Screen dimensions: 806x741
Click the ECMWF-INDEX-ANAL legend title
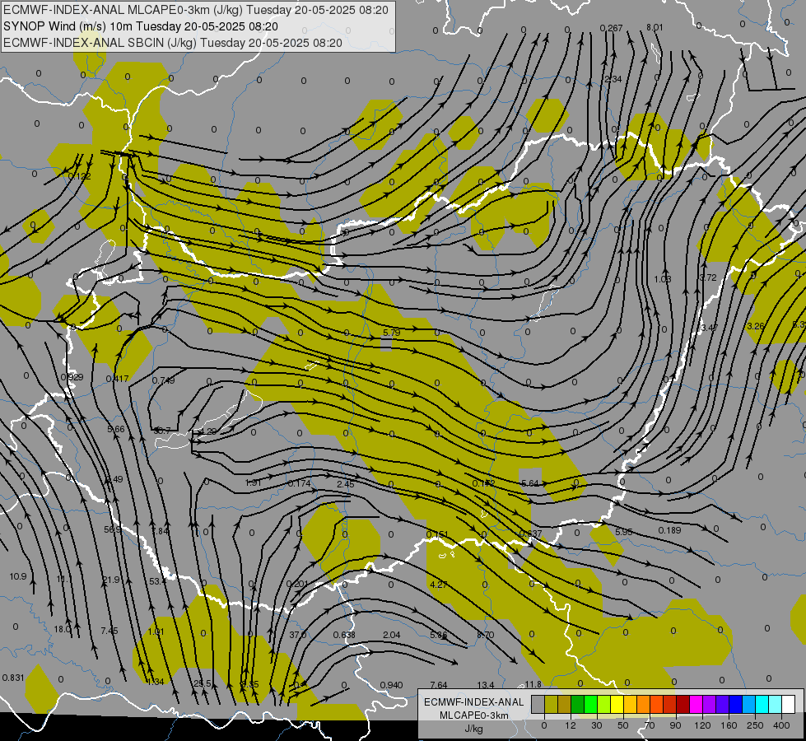[473, 702]
